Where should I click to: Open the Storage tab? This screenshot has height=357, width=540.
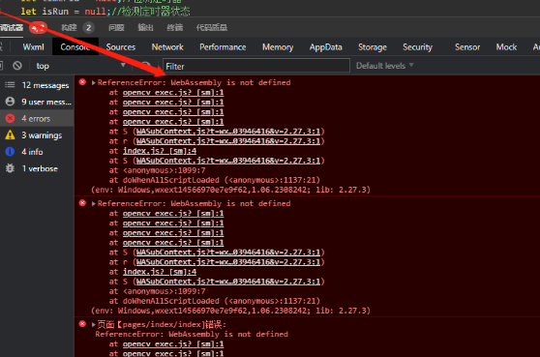373,46
